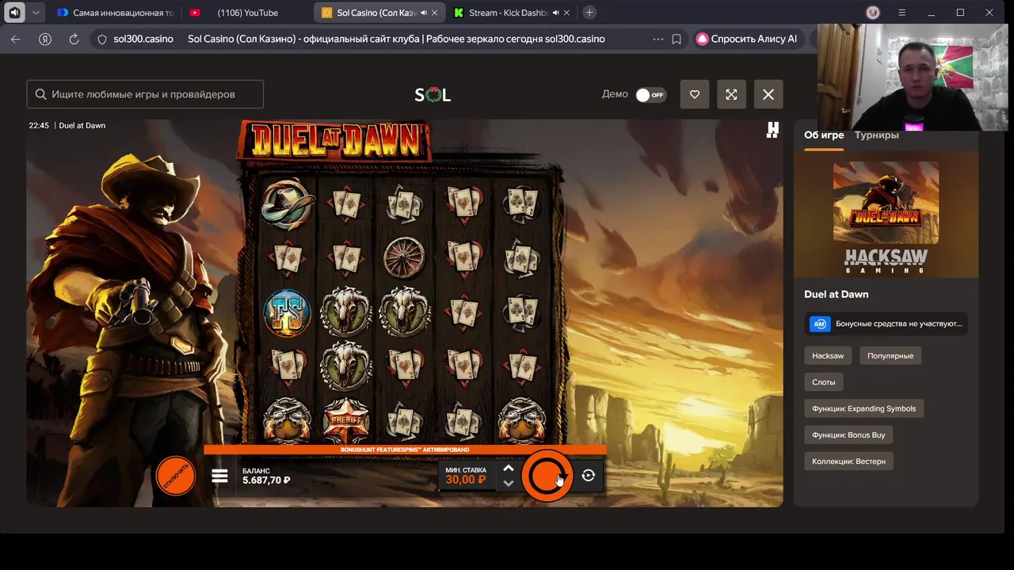The image size is (1014, 570).
Task: Click the browser sound indicator icon
Action: (x=14, y=13)
